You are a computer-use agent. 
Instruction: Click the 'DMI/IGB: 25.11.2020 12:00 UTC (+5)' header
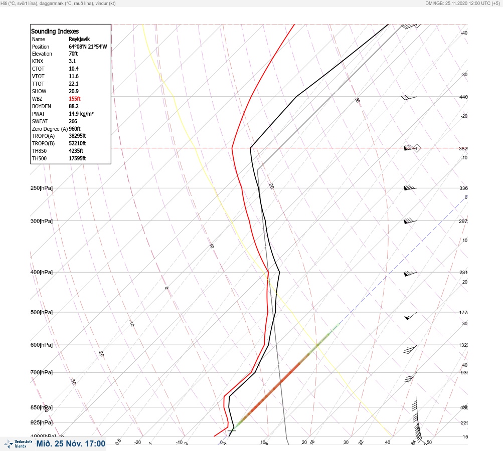pyautogui.click(x=462, y=4)
